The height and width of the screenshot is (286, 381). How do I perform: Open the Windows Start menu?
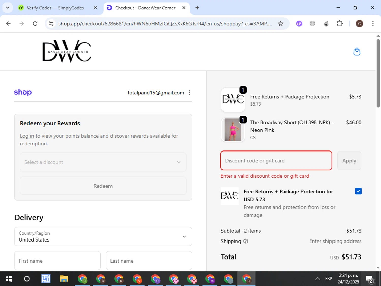pos(9,279)
